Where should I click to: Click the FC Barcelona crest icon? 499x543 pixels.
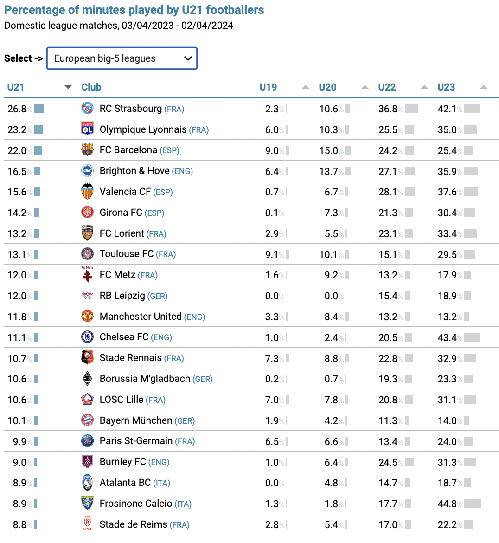click(87, 150)
